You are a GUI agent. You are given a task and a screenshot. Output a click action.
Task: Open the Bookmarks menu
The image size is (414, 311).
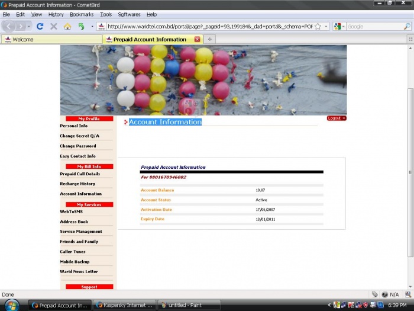82,15
